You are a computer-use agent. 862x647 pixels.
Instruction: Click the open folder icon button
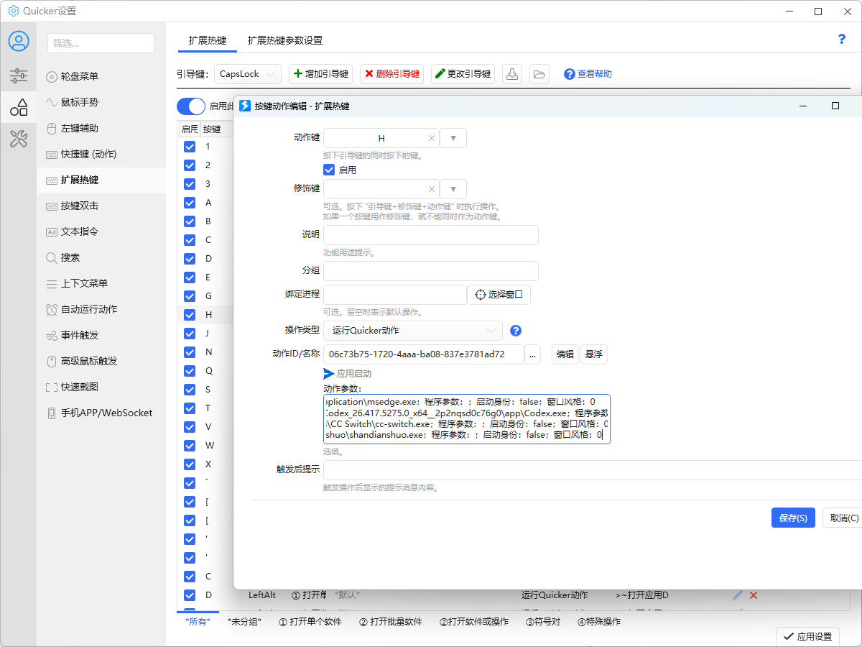[x=539, y=74]
